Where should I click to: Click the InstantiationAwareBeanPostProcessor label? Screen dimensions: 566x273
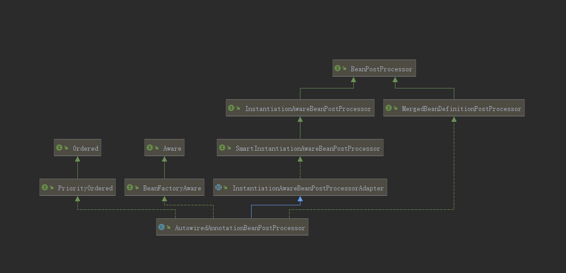tap(308, 109)
